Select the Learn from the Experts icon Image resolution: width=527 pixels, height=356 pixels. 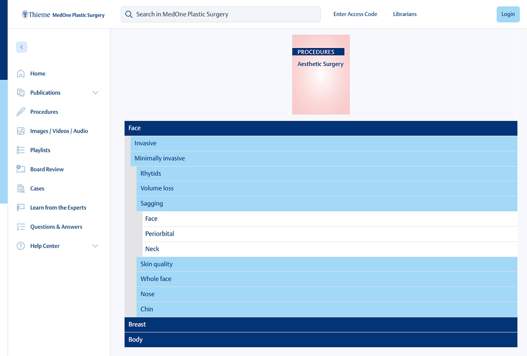click(x=21, y=207)
